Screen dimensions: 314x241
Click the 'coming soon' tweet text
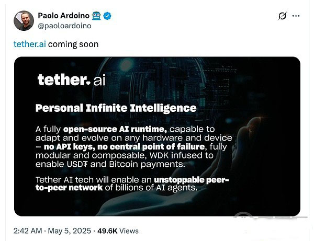click(x=73, y=44)
